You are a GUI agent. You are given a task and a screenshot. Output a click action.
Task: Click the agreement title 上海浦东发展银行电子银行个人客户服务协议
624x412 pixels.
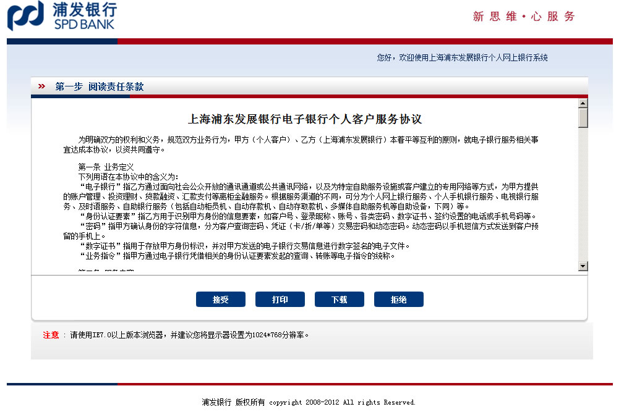tap(305, 119)
